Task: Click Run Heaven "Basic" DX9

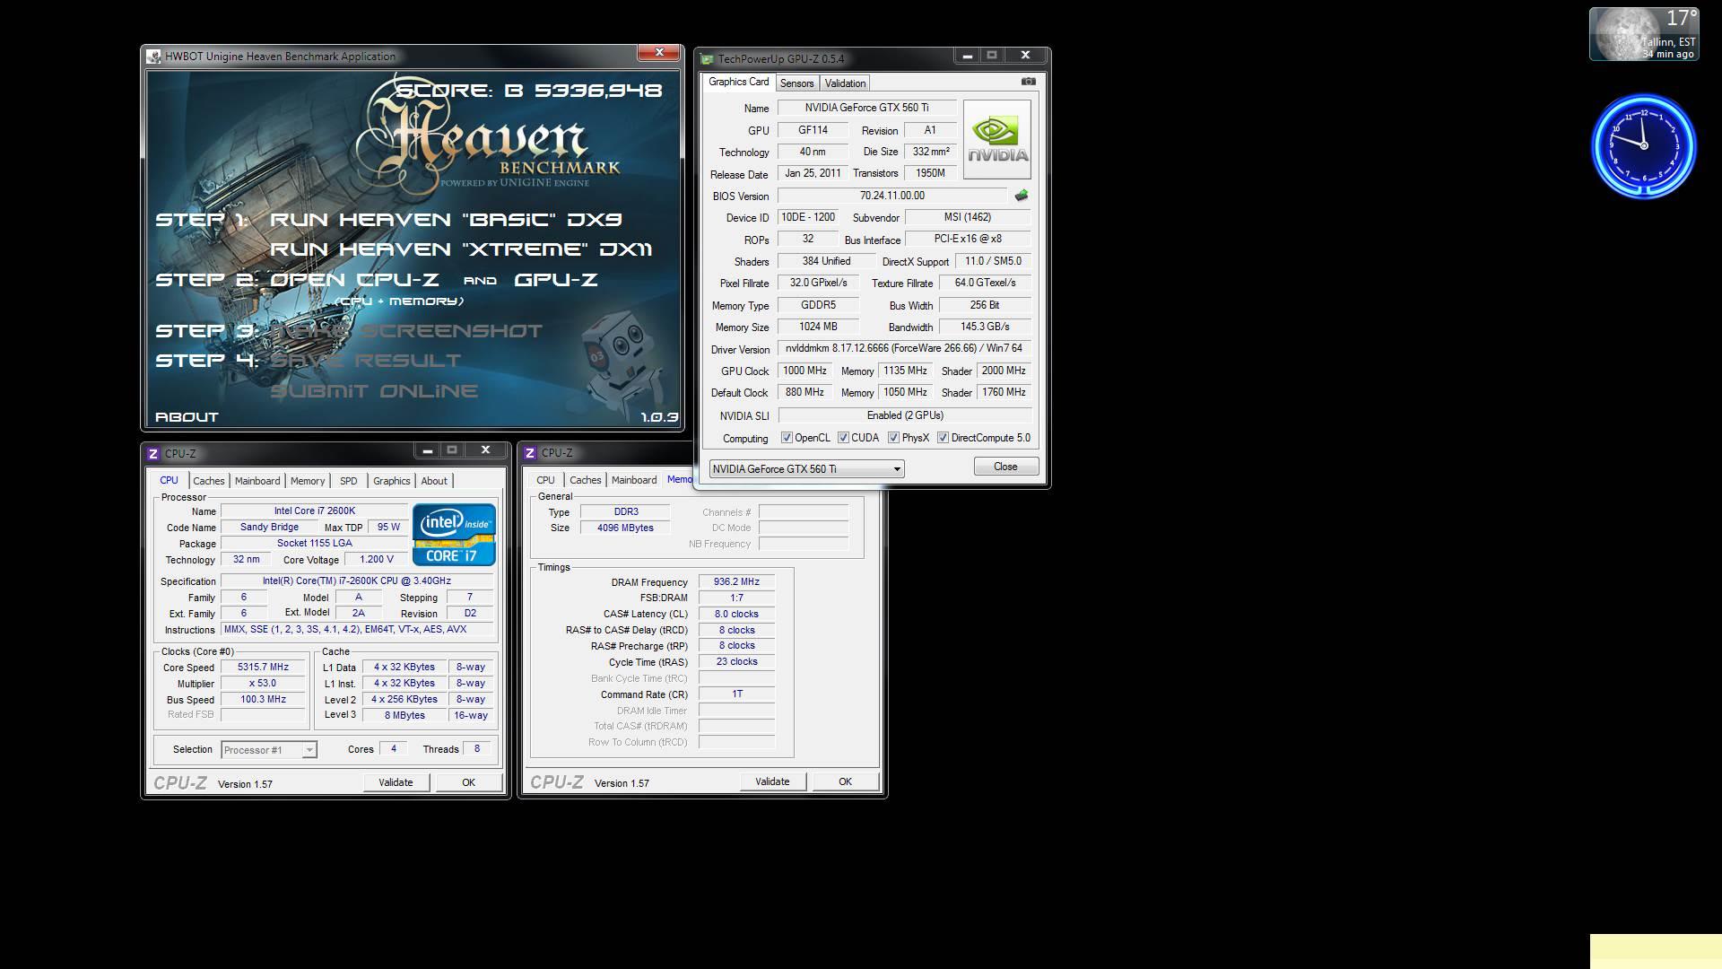Action: pos(446,220)
